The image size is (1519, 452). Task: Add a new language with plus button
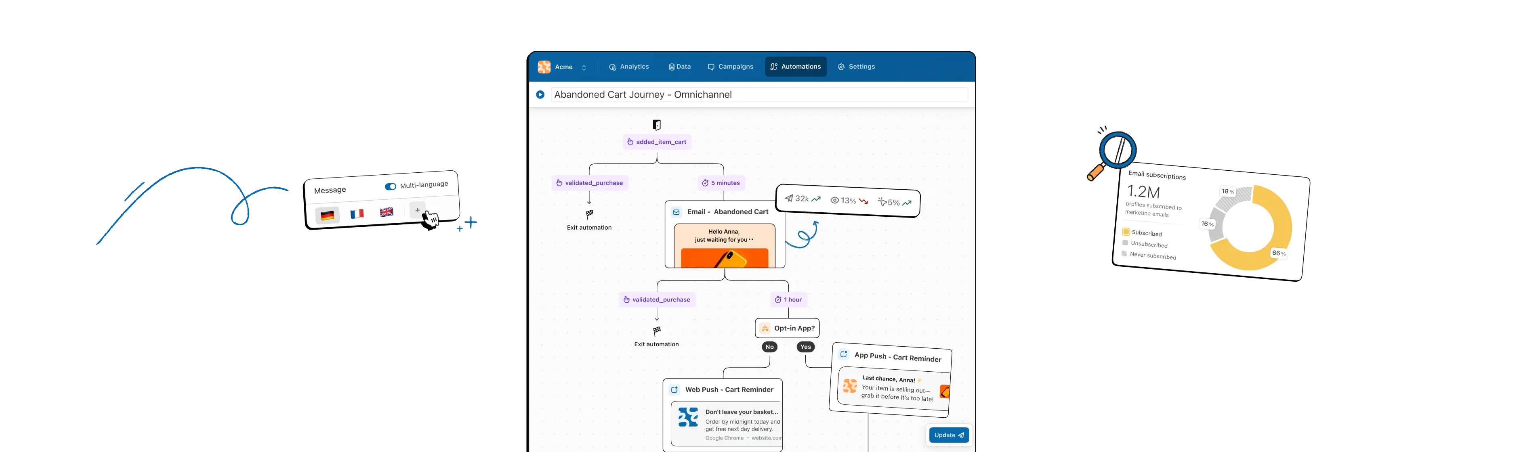pos(418,210)
